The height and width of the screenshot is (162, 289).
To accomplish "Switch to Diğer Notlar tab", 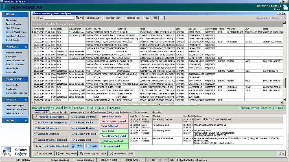I will point(156,112).
